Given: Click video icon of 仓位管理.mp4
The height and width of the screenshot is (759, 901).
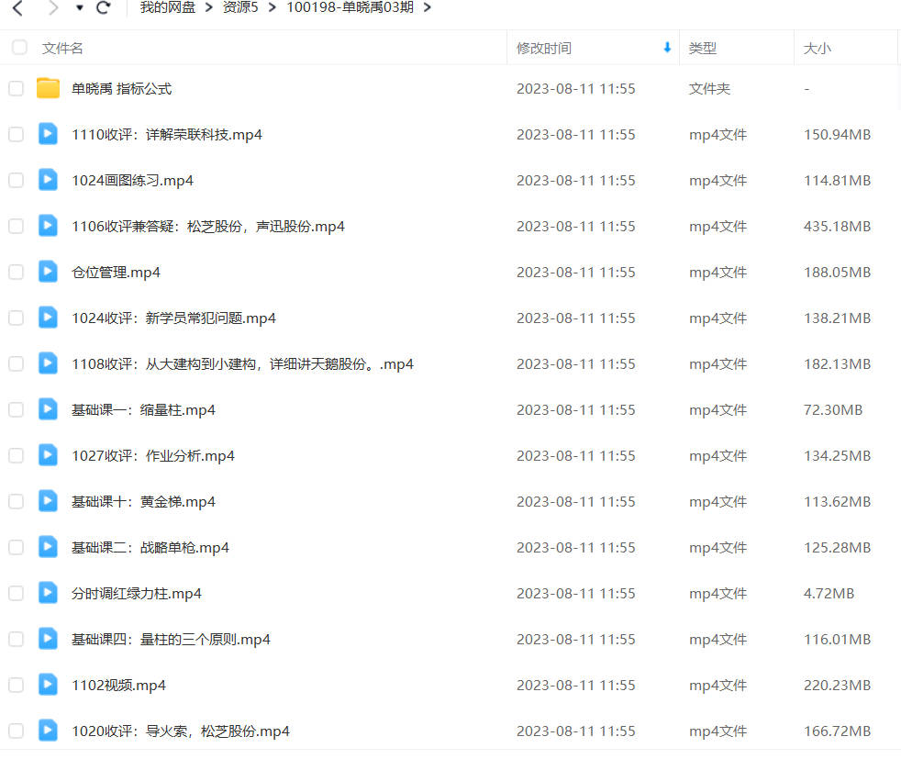Looking at the screenshot, I should [49, 272].
